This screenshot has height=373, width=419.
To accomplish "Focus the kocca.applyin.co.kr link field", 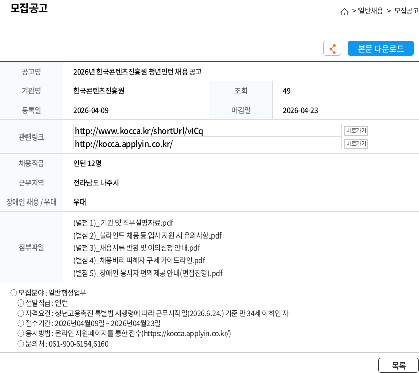I will pyautogui.click(x=207, y=144).
